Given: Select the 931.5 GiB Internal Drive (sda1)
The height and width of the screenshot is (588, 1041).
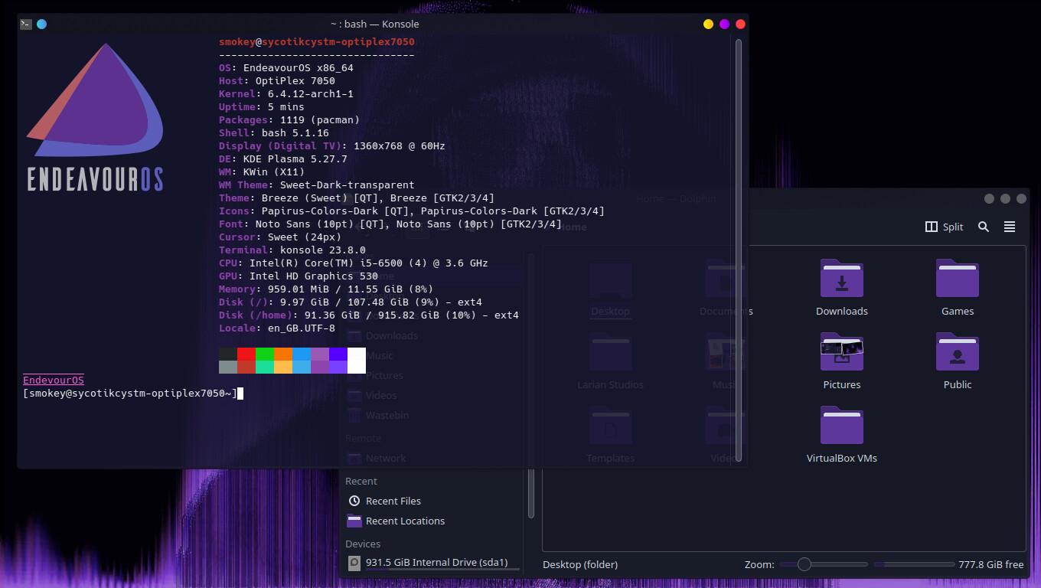Looking at the screenshot, I should coord(432,563).
